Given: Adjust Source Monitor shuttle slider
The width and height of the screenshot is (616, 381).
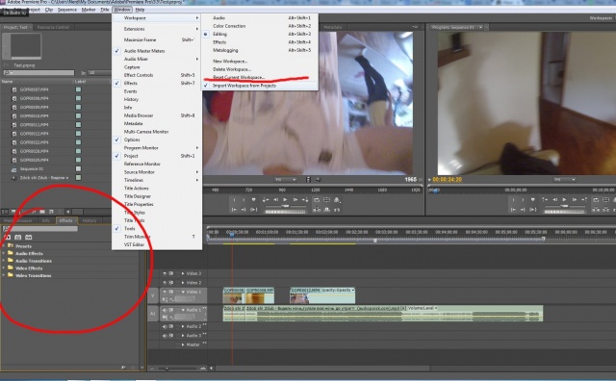Looking at the screenshot, I should pyautogui.click(x=285, y=206).
